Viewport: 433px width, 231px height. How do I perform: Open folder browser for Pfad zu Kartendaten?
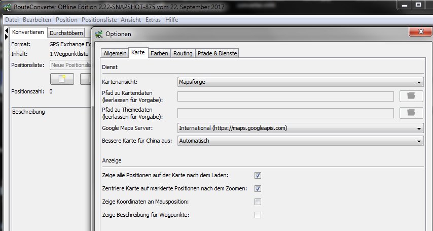[x=411, y=96]
